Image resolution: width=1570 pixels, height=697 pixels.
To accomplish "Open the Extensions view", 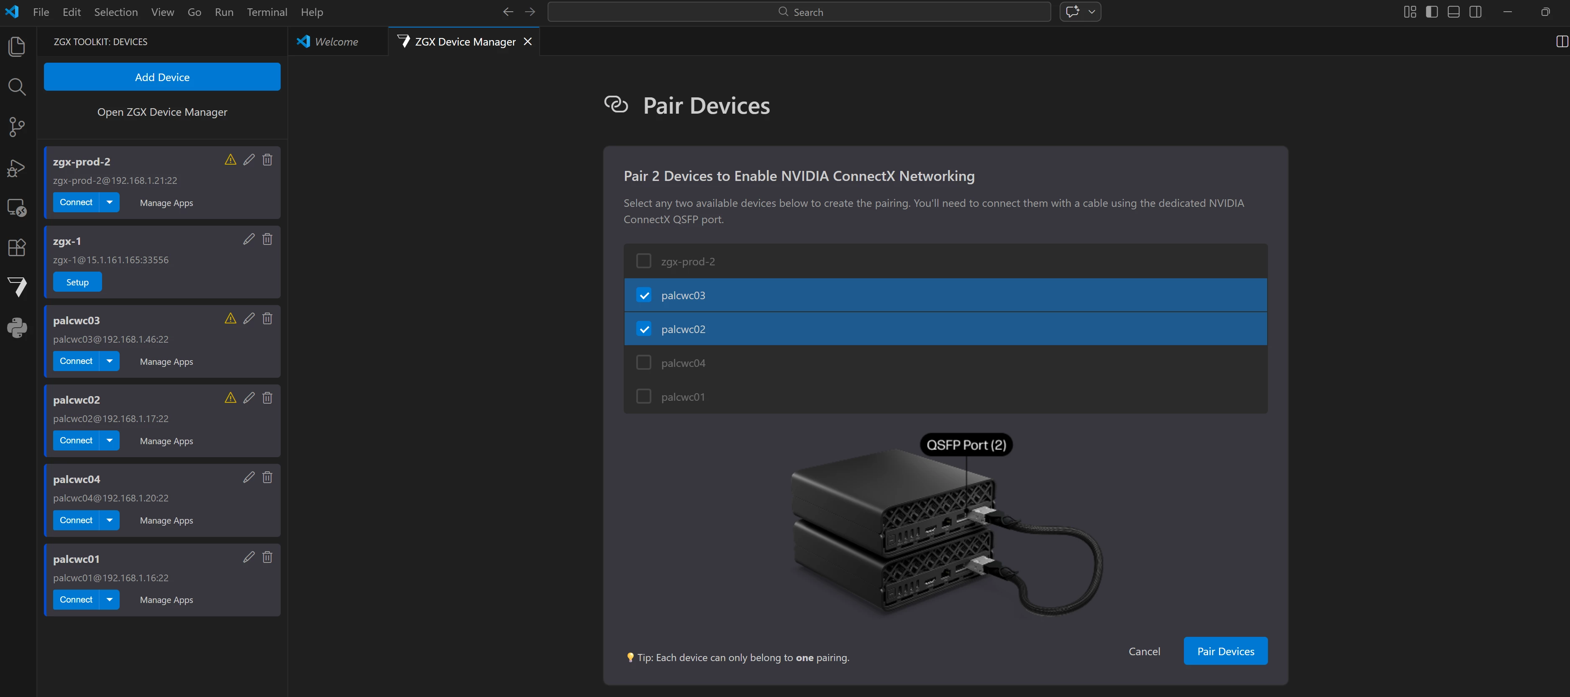I will pos(17,247).
